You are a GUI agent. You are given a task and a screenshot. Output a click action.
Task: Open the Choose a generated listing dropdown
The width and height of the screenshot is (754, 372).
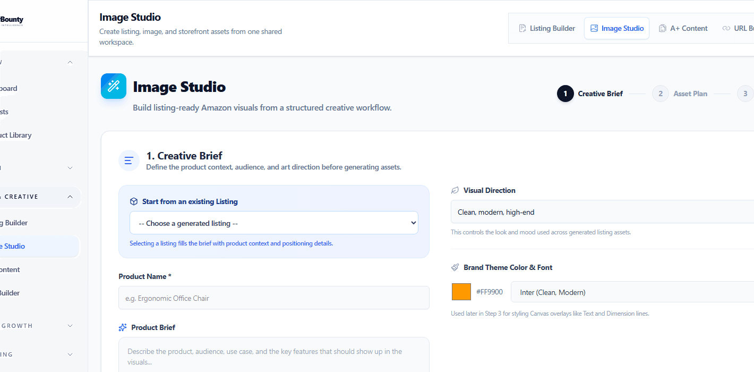273,222
